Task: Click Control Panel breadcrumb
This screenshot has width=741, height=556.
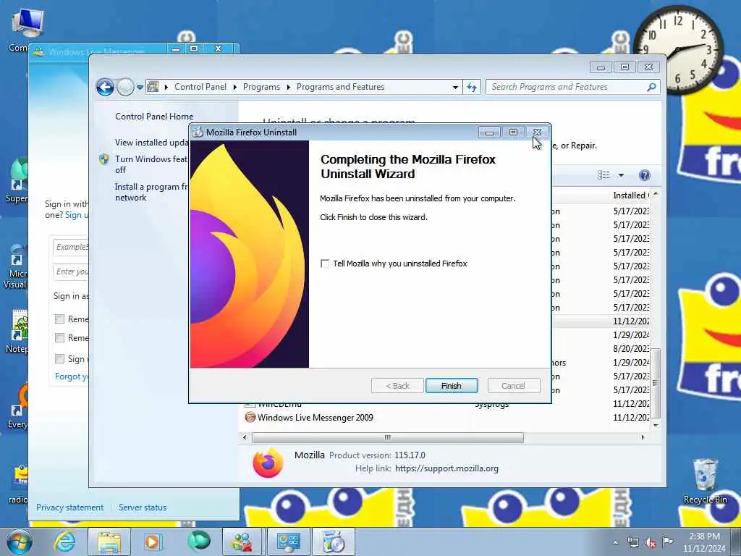Action: point(200,87)
